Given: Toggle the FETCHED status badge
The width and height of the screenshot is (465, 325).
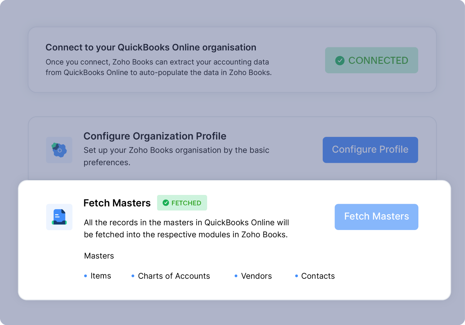Looking at the screenshot, I should pyautogui.click(x=182, y=203).
